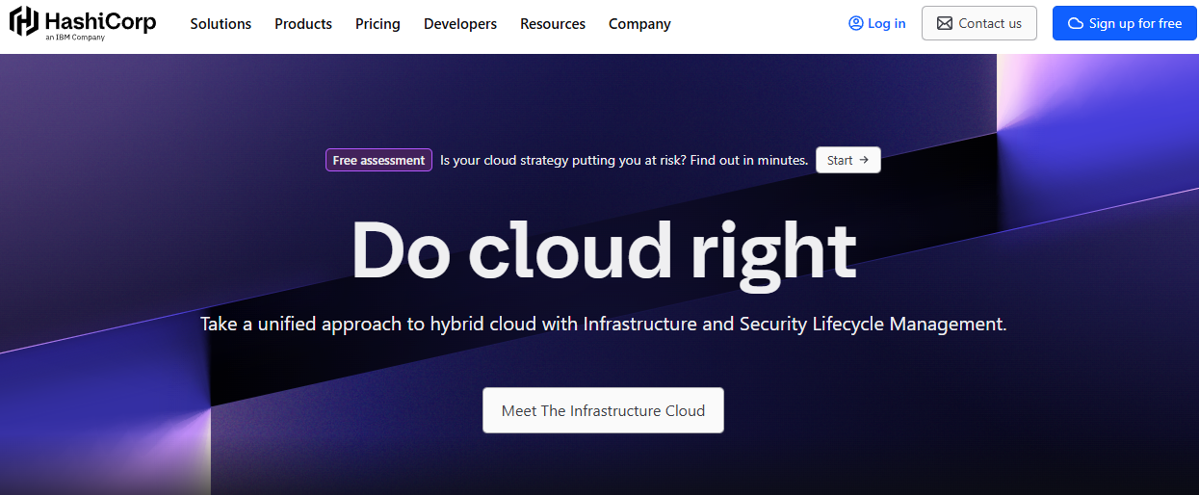Image resolution: width=1199 pixels, height=495 pixels.
Task: Expand the Products navigation menu
Action: (303, 24)
